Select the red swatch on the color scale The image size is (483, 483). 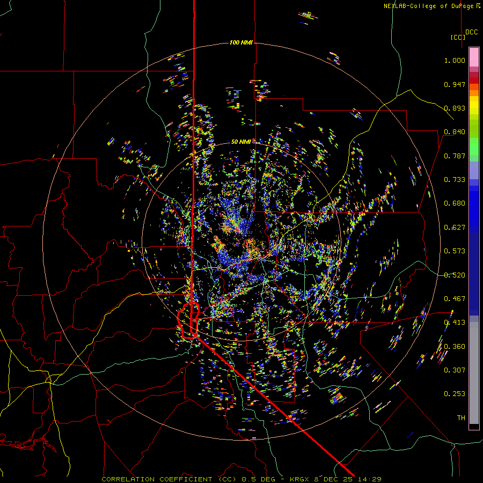point(474,80)
